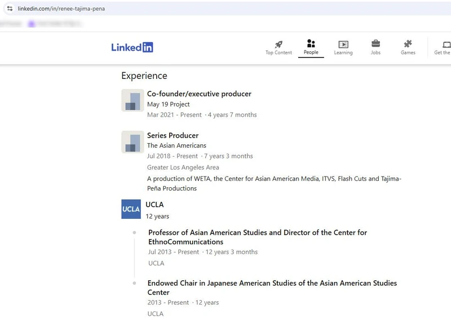
Task: Click the purple bookmark favicon in bookmarks bar
Action: pyautogui.click(x=32, y=24)
